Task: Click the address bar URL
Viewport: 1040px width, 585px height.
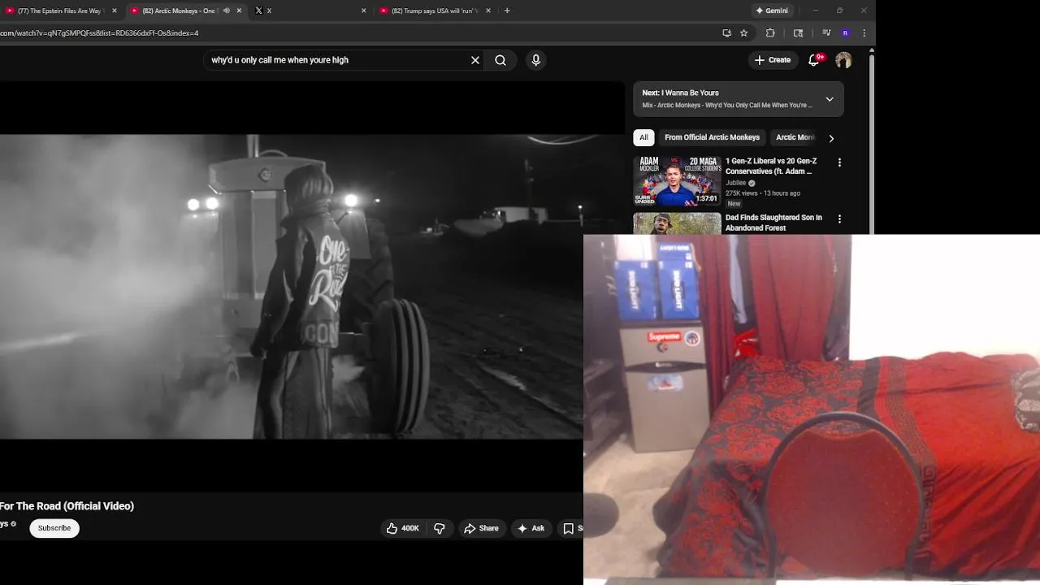Action: click(x=99, y=33)
